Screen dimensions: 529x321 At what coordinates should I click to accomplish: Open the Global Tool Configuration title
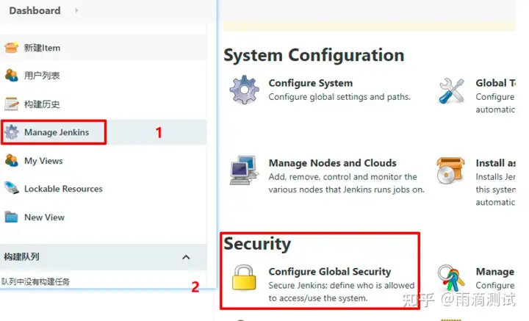coord(495,83)
